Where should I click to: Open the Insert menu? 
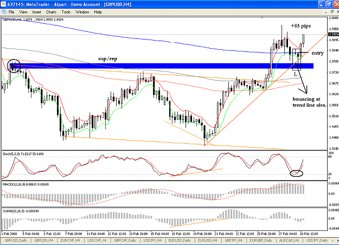(x=36, y=12)
